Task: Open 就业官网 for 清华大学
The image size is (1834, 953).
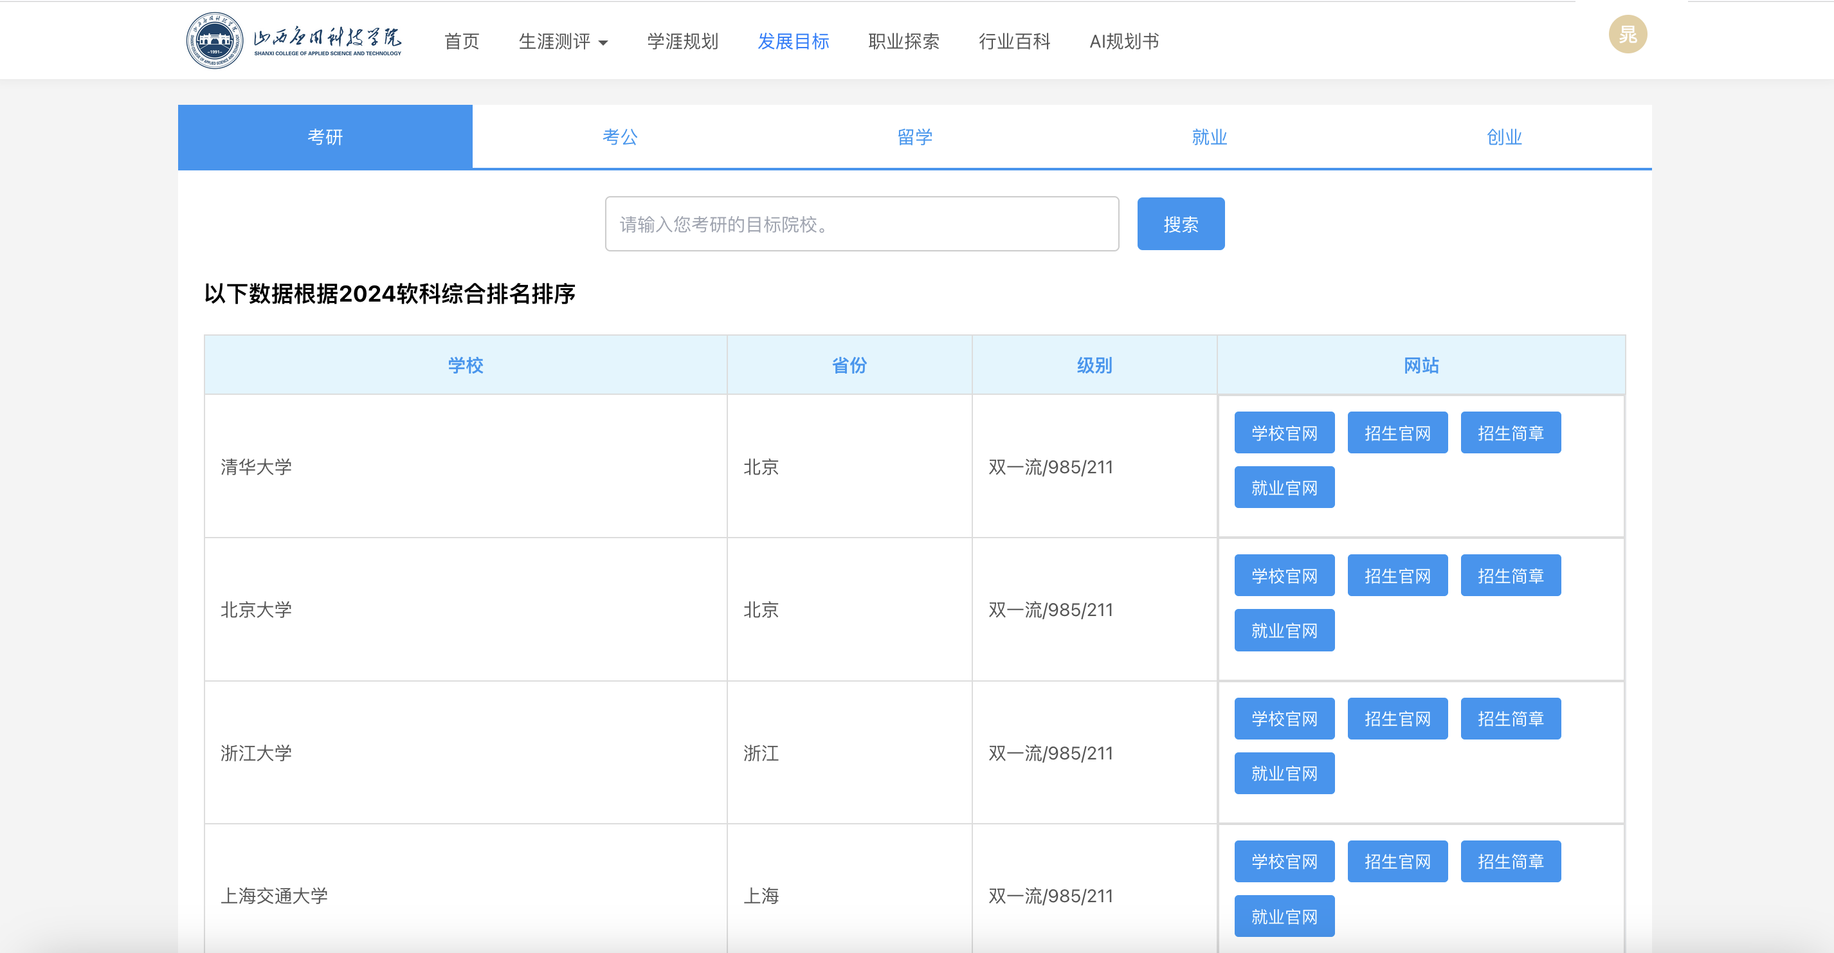Action: [1284, 487]
